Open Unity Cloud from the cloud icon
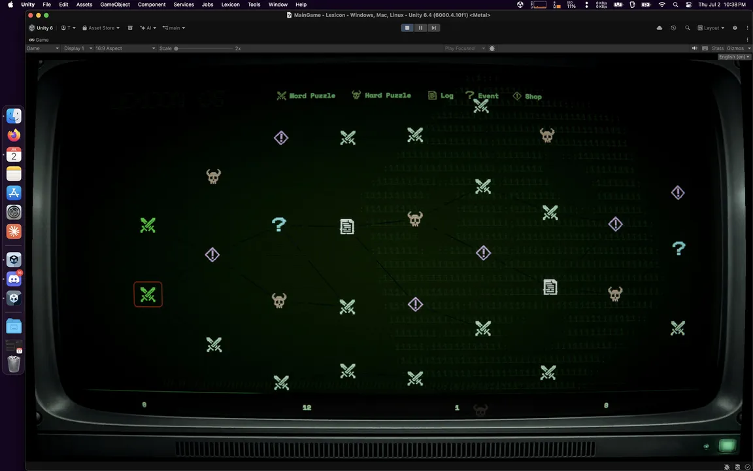 (660, 28)
